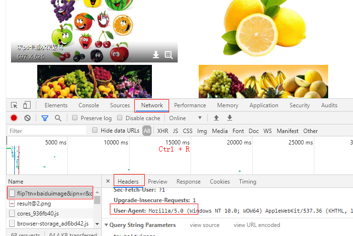Click the User-Agent header label

coord(130,211)
